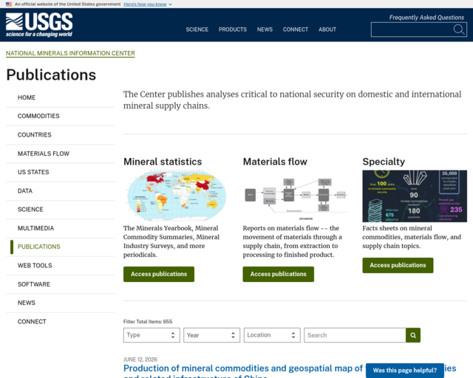Open the Connect menu in header
Image resolution: width=473 pixels, height=378 pixels.
(x=296, y=30)
